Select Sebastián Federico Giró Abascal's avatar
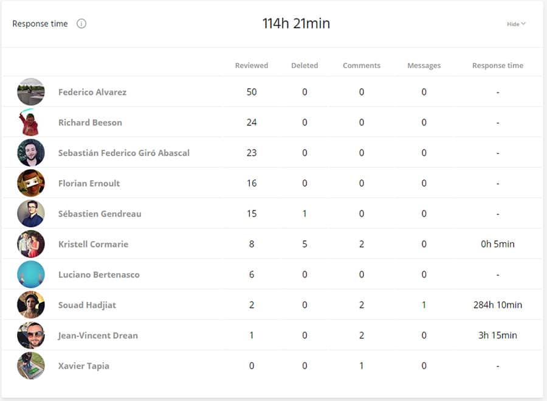Image resolution: width=547 pixels, height=401 pixels. click(x=31, y=153)
